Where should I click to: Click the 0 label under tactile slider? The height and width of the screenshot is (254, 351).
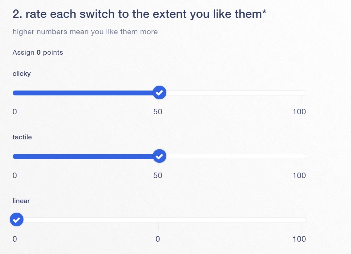pyautogui.click(x=15, y=176)
